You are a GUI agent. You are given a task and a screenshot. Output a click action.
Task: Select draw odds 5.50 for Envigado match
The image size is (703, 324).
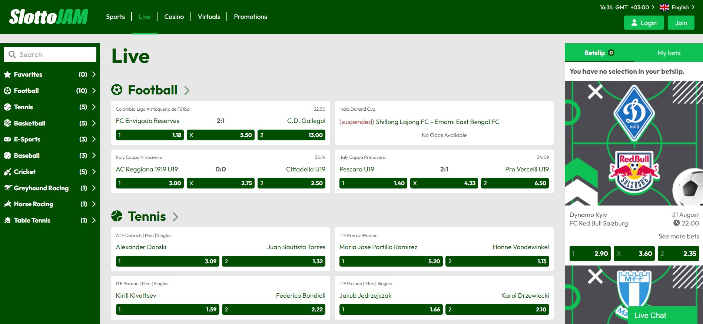(220, 135)
